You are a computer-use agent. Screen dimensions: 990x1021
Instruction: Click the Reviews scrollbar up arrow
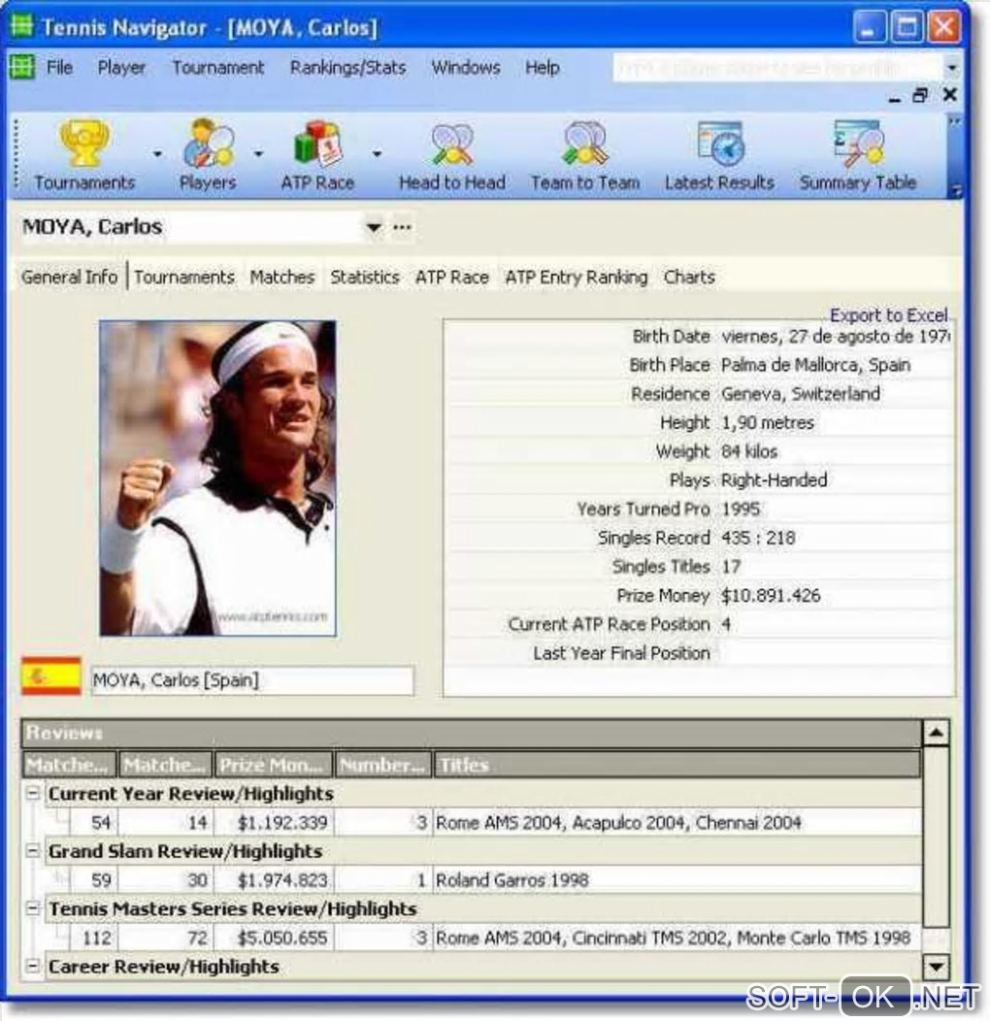coord(936,733)
